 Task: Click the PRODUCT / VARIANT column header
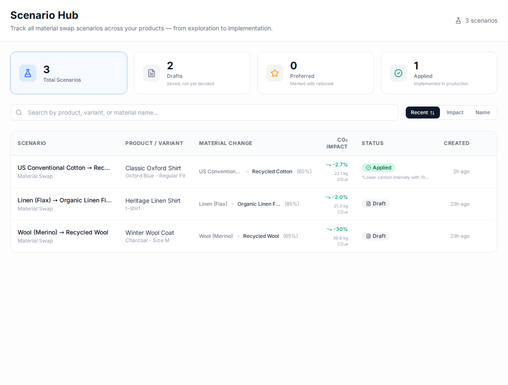tap(154, 143)
